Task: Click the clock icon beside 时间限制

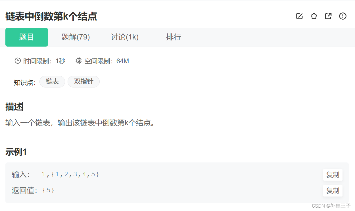Action: click(18, 61)
